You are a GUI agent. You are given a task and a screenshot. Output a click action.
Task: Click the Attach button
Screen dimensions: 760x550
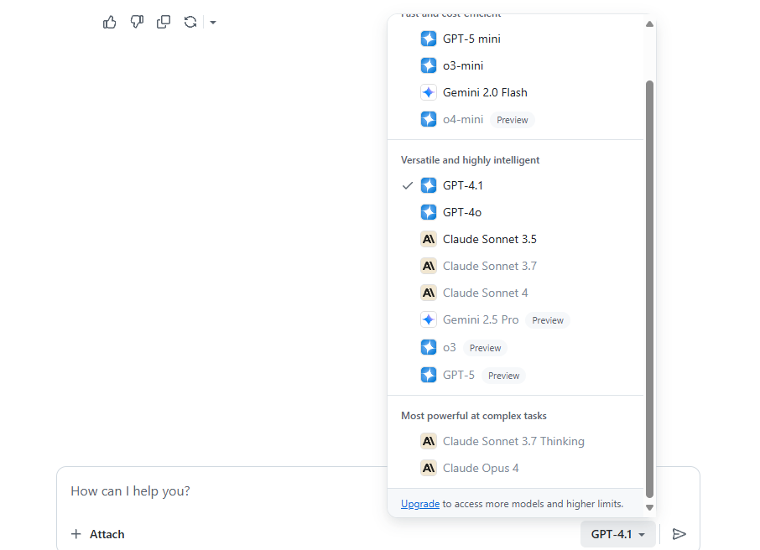point(98,534)
